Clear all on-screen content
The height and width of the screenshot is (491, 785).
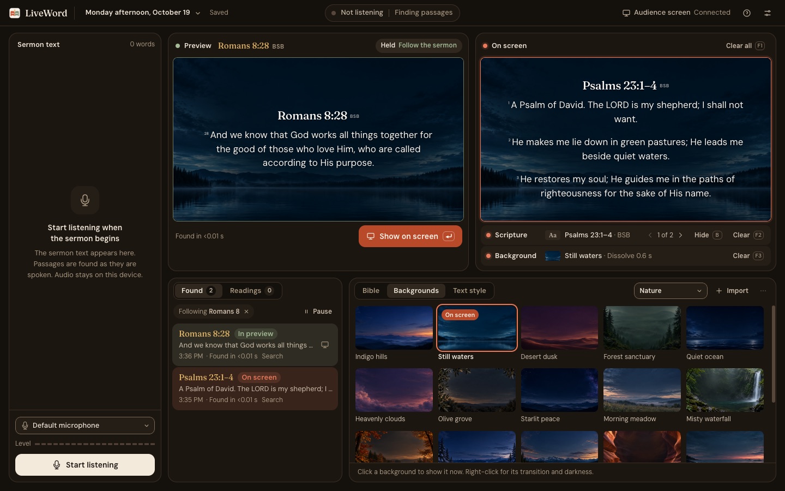coord(745,46)
